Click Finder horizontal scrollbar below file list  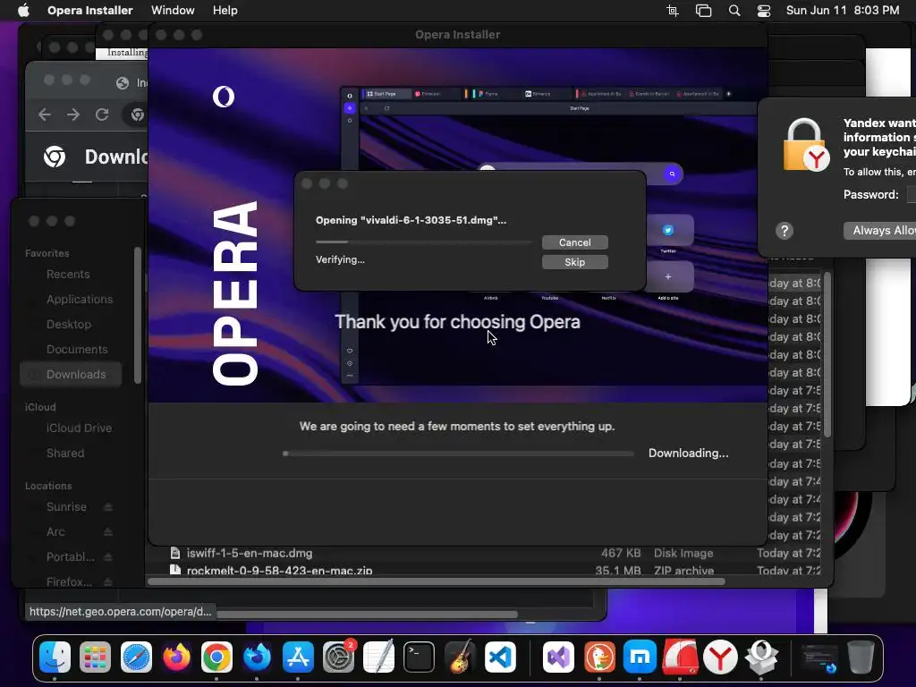(x=437, y=581)
